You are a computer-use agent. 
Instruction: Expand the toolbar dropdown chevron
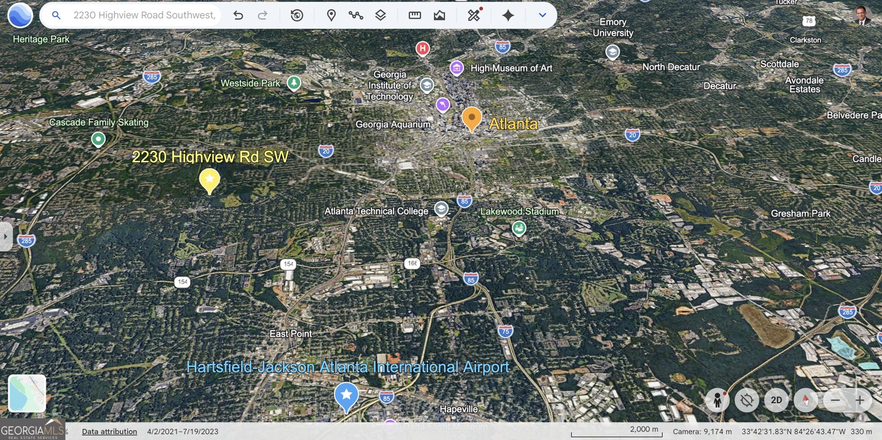pos(542,15)
